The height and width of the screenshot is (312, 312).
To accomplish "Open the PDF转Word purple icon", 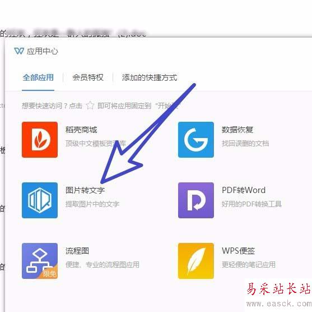I will [196, 200].
